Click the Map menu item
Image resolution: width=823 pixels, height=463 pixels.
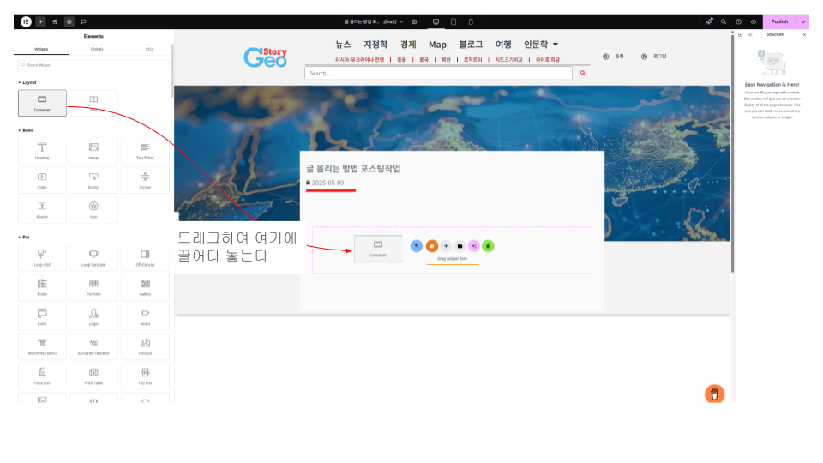[437, 45]
